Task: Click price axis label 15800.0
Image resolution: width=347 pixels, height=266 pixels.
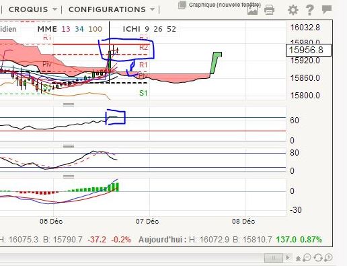Action: pyautogui.click(x=305, y=96)
